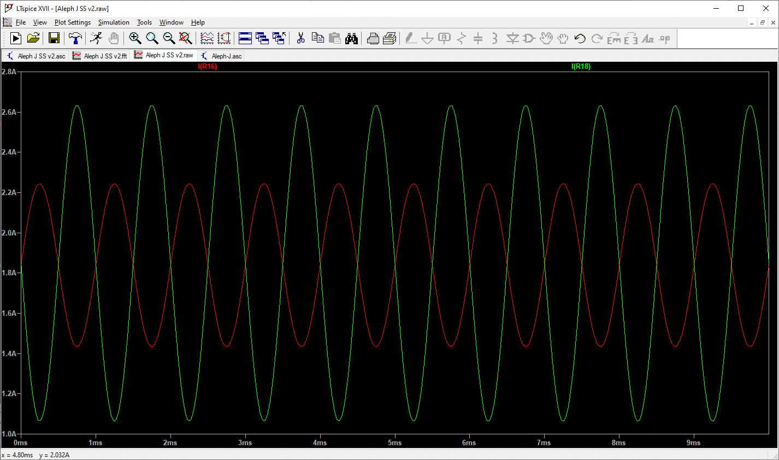
Task: Click the cursor coordinates in status bar
Action: pyautogui.click(x=36, y=455)
